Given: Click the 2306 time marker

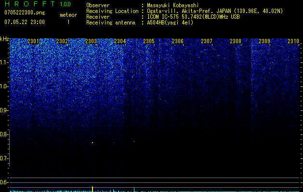Looking at the screenshot, I should click(x=178, y=41).
